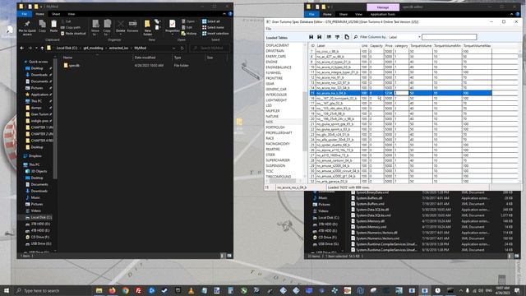Click Pin to Quick access in MyMod ribbon
The image size is (526, 296).
pyautogui.click(x=27, y=27)
